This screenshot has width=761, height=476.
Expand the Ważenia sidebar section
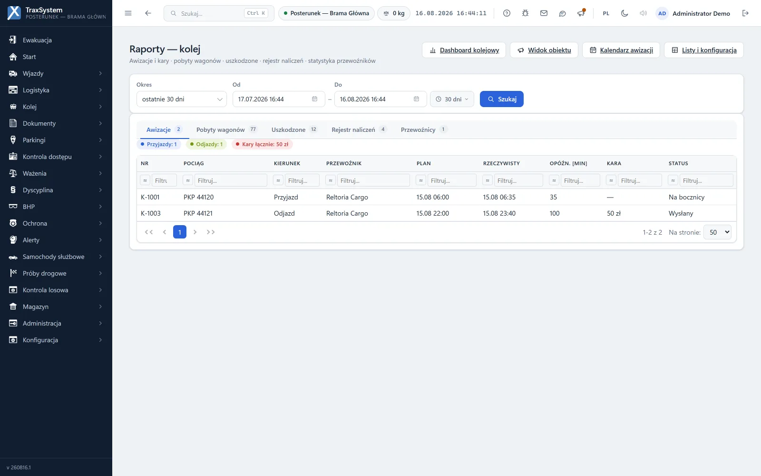pyautogui.click(x=56, y=173)
